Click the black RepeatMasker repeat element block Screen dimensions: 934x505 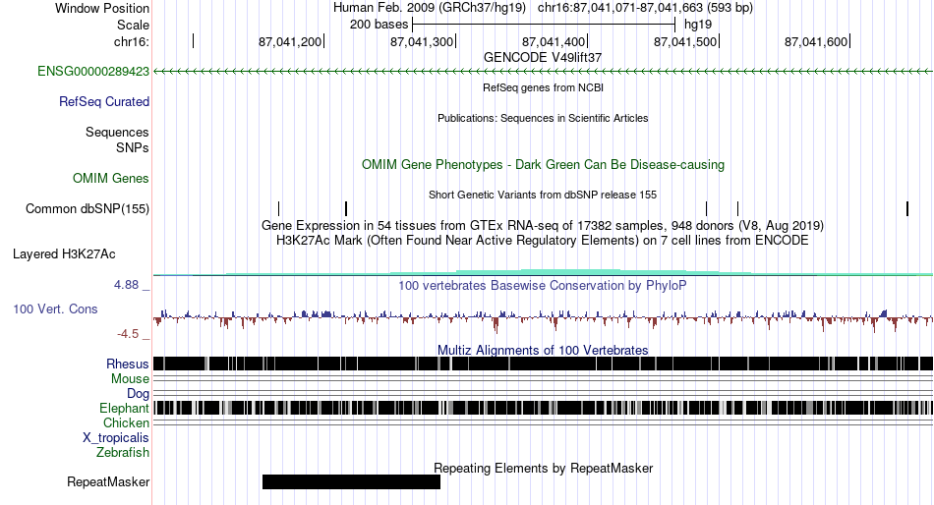[351, 481]
